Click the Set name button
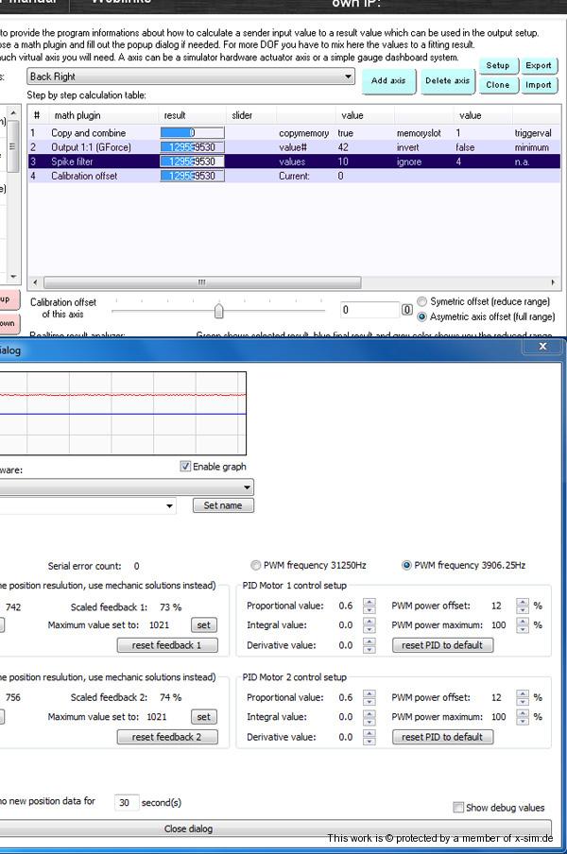Image resolution: width=567 pixels, height=854 pixels. tap(223, 505)
